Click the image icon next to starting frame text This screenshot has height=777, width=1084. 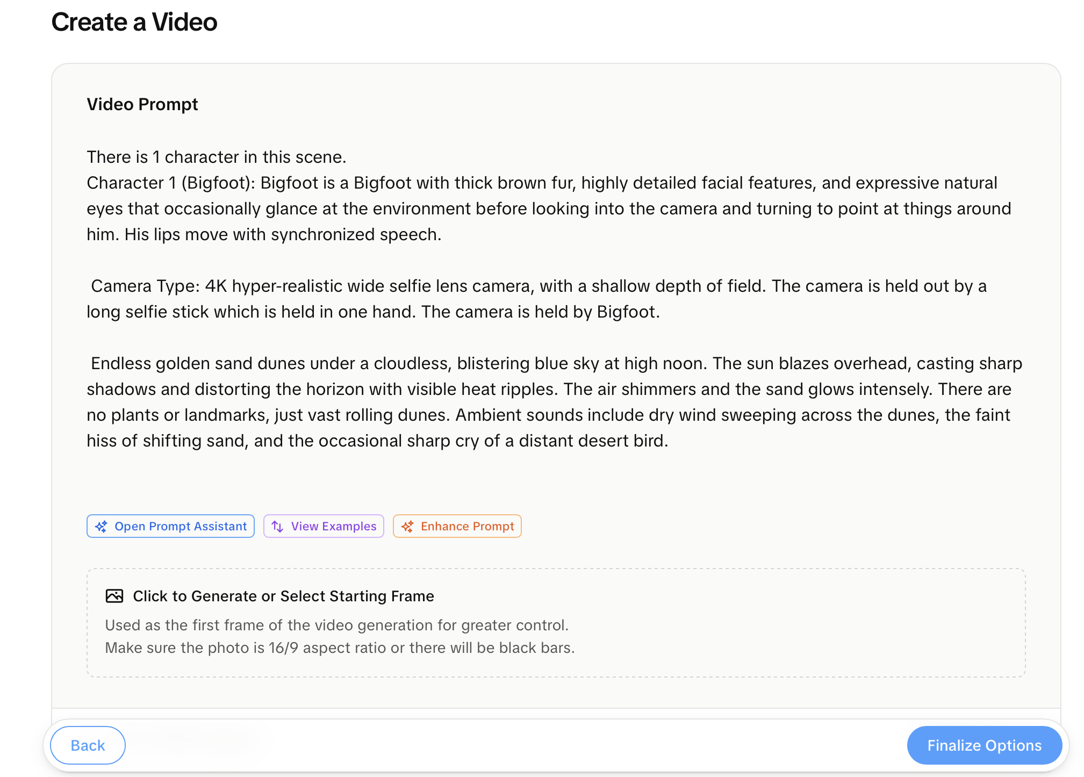(114, 596)
